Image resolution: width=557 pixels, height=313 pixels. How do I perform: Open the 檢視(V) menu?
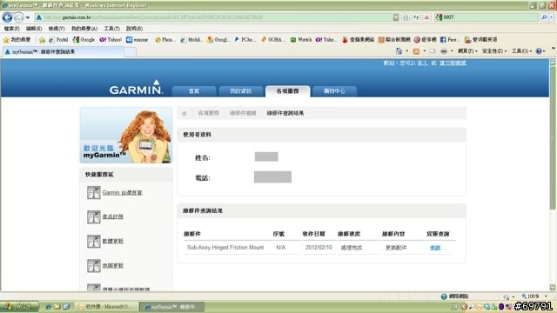click(x=57, y=29)
